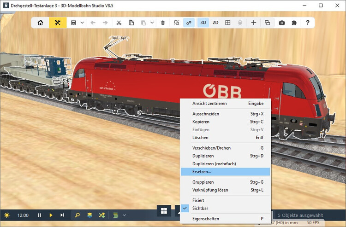Select Verknüpfung lösen menu entry
The width and height of the screenshot is (346, 227).
[225, 190]
